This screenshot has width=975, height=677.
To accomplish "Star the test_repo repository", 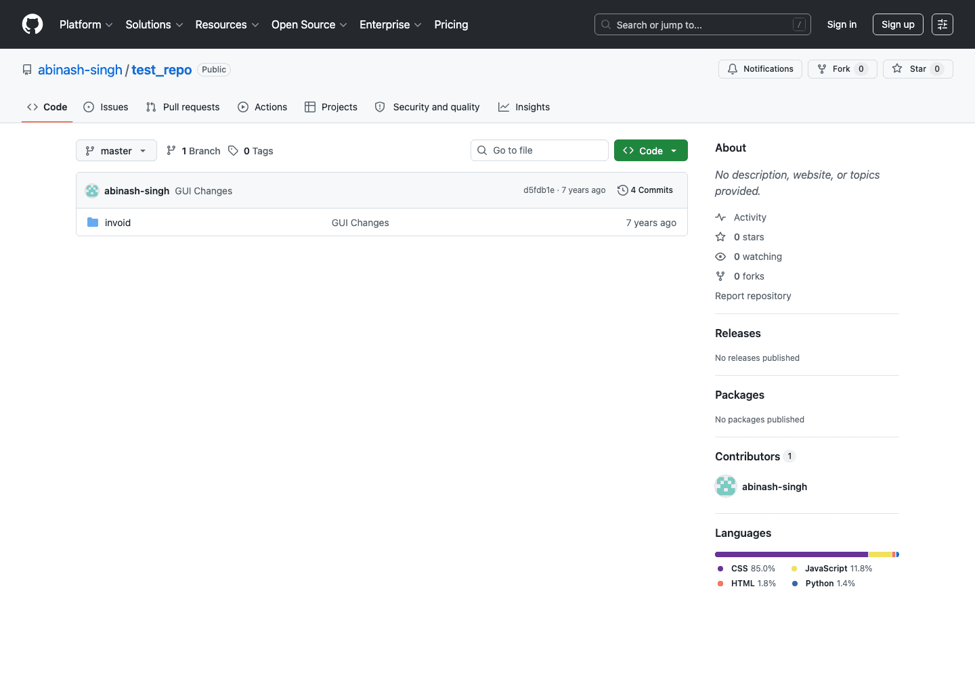I will [918, 69].
